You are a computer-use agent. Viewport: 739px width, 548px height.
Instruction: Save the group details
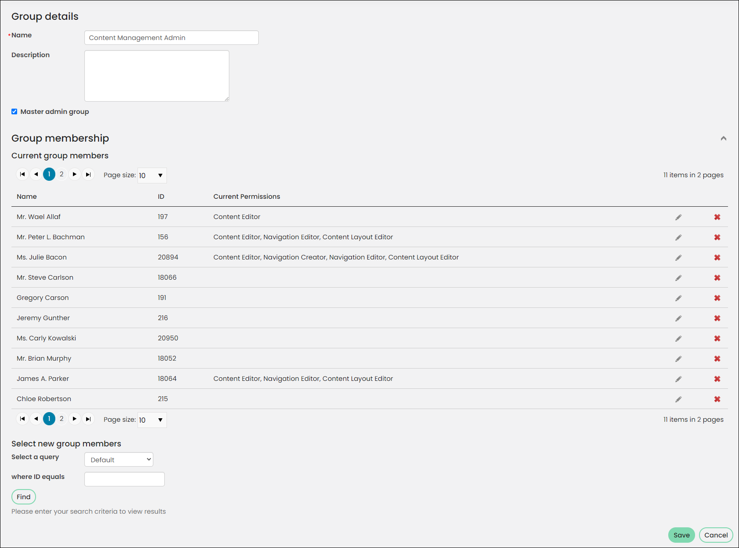click(x=681, y=535)
